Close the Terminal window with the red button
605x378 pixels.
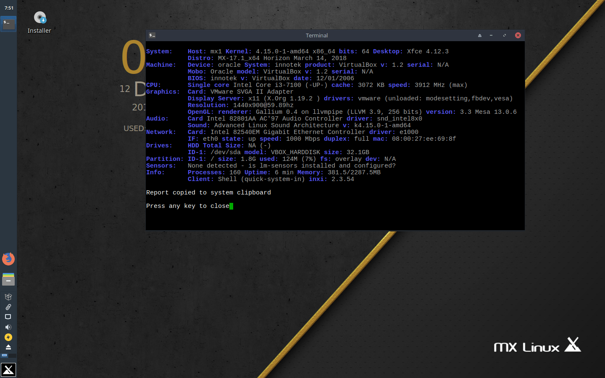518,35
